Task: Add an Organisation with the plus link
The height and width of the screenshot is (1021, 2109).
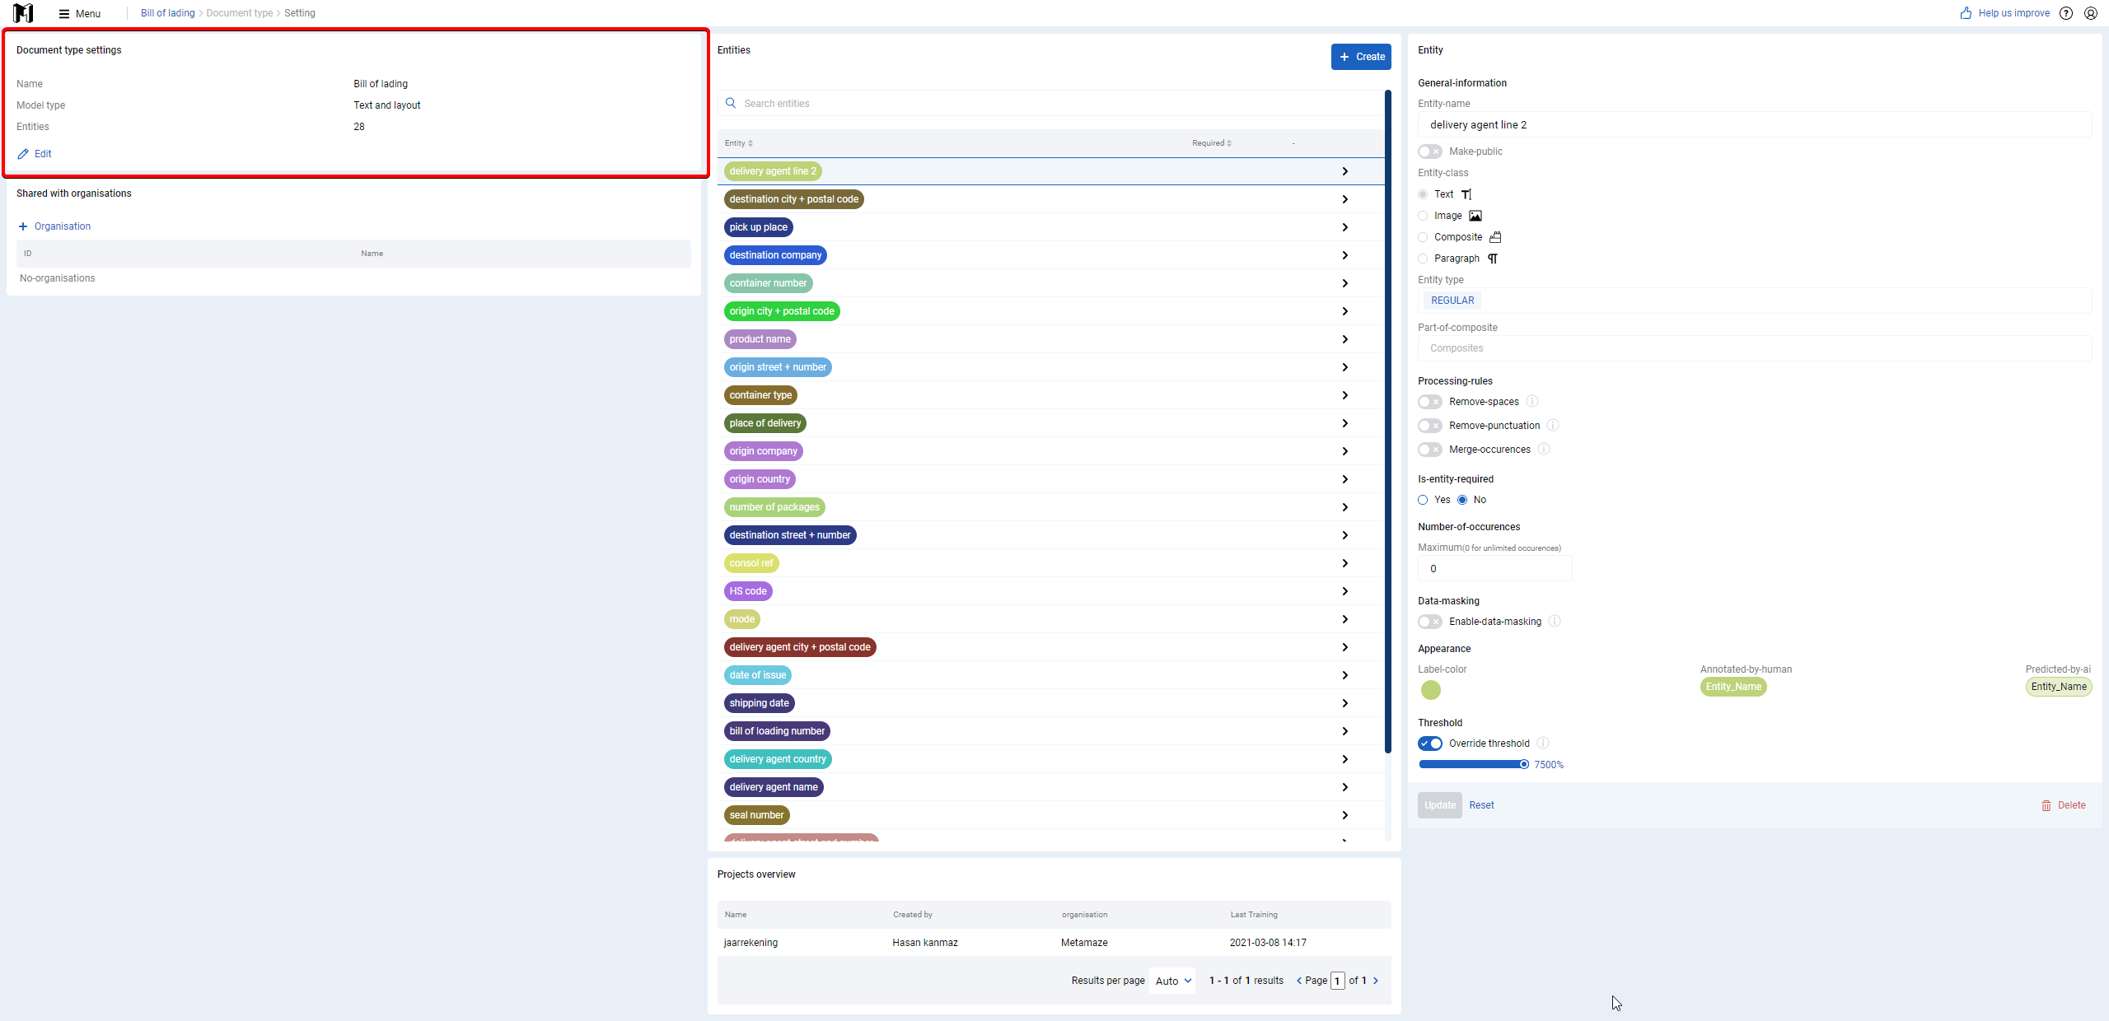Action: pos(54,226)
